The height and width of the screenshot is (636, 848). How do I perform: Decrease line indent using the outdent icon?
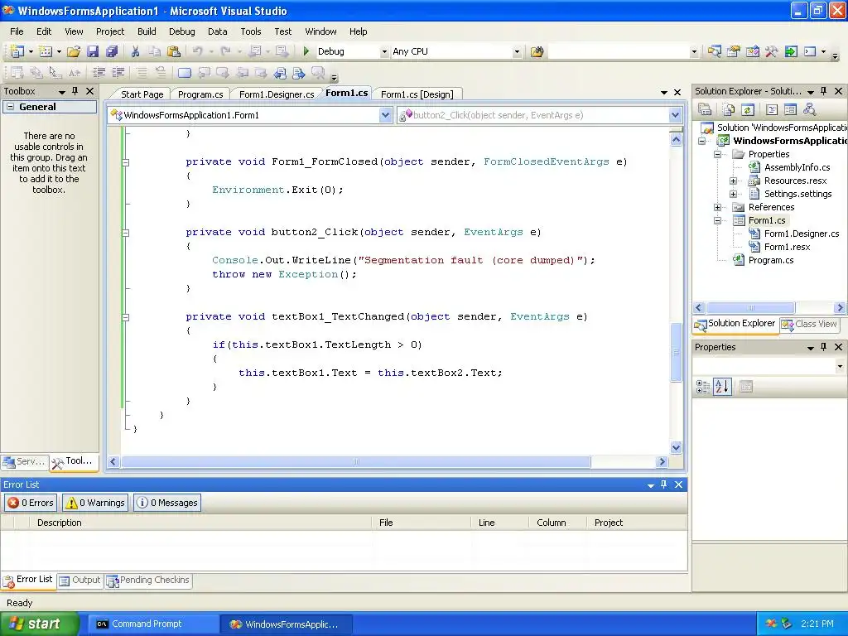[99, 72]
